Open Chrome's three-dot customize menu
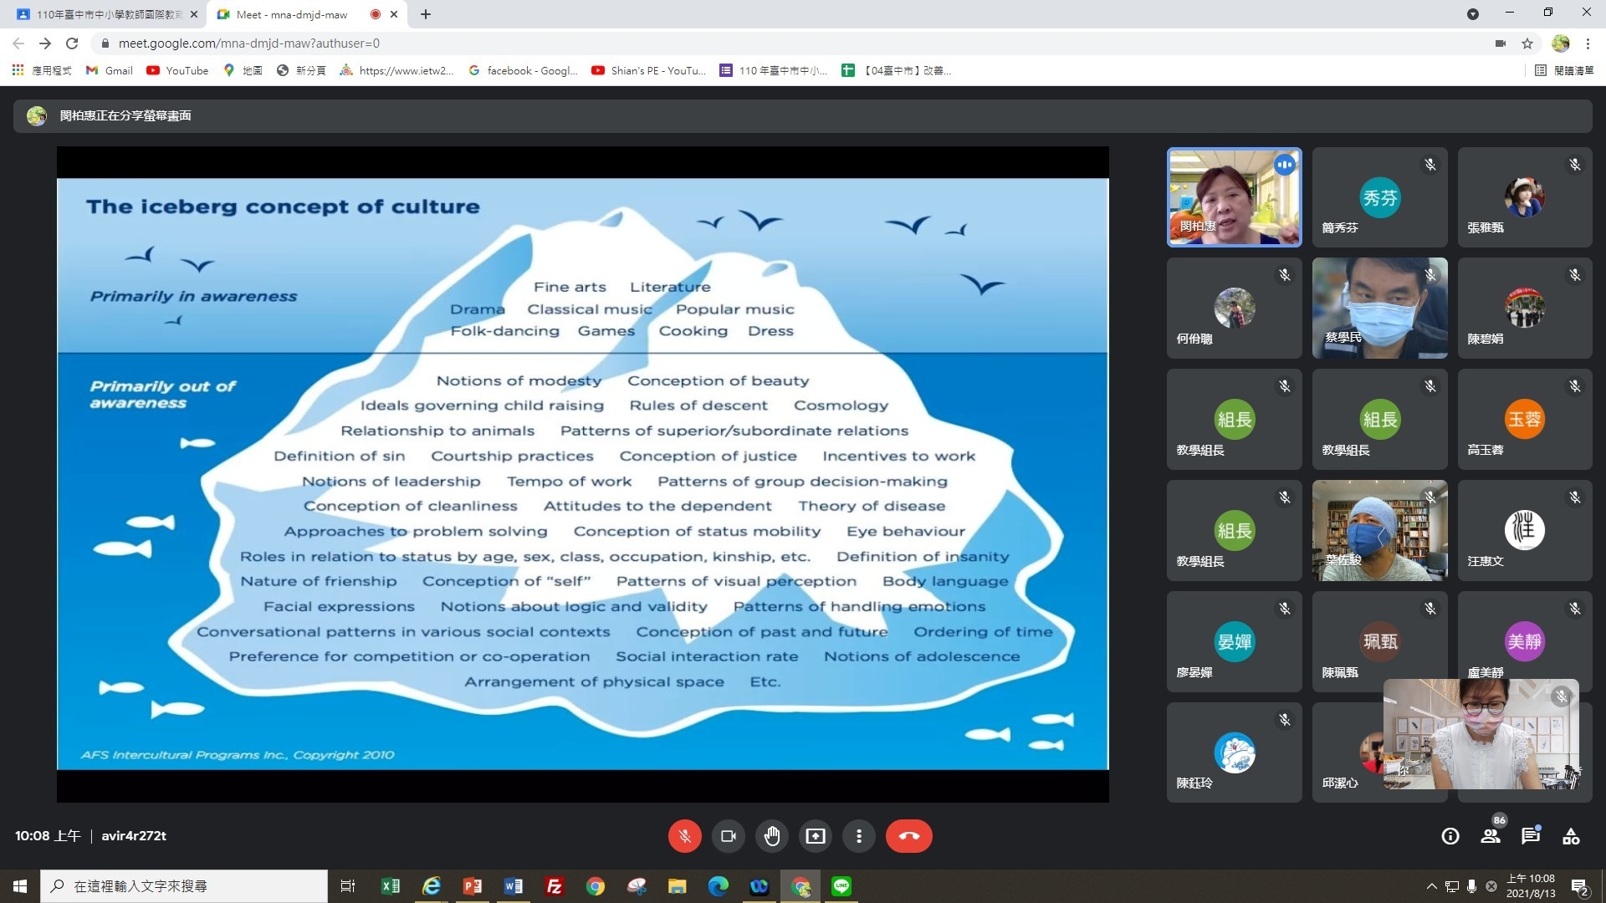The width and height of the screenshot is (1606, 903). click(x=1588, y=43)
